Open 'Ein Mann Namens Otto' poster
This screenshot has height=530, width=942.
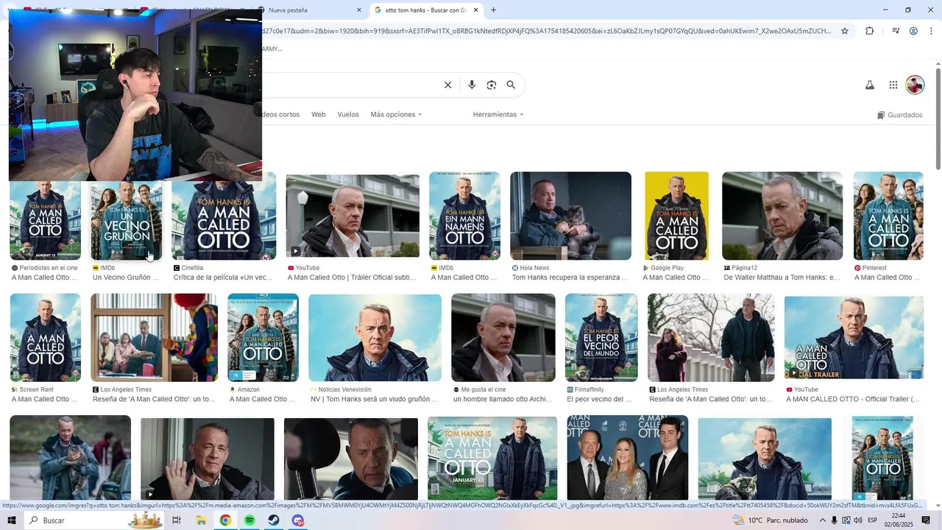(464, 216)
